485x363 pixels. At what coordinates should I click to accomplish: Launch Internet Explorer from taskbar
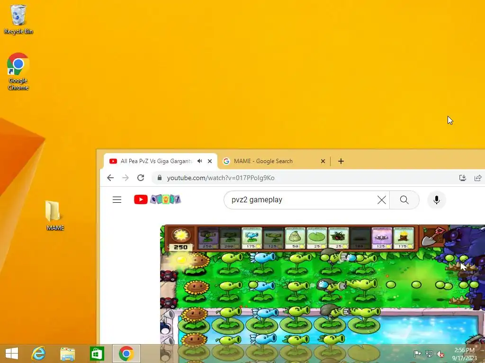tap(39, 354)
